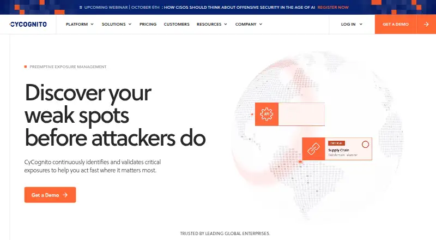The image size is (436, 240).
Task: Click the webinar banner headline about CISOs
Action: (239, 7)
